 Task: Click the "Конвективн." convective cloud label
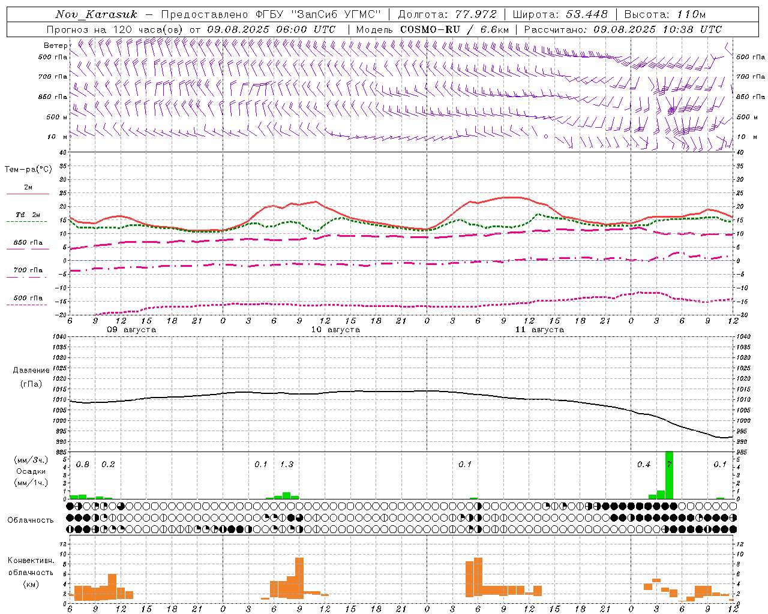(31, 561)
